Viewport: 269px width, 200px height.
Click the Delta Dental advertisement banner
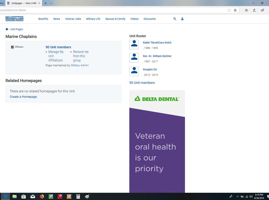157,141
